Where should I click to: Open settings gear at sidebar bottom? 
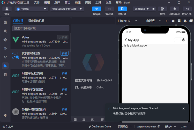[5, 115]
